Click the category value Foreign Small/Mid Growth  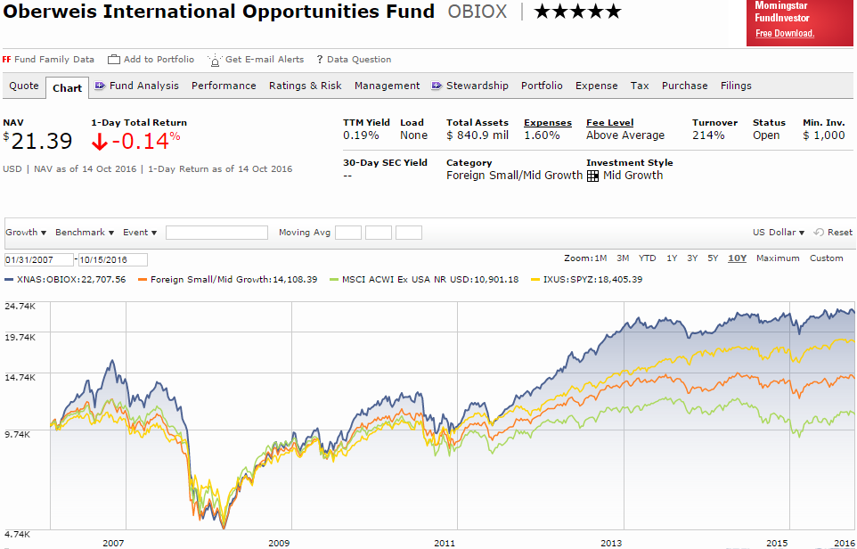pos(514,176)
